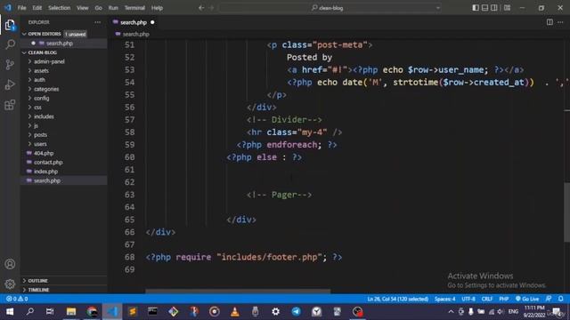570x320 pixels.
Task: Select the search.php editor tab
Action: pos(134,22)
